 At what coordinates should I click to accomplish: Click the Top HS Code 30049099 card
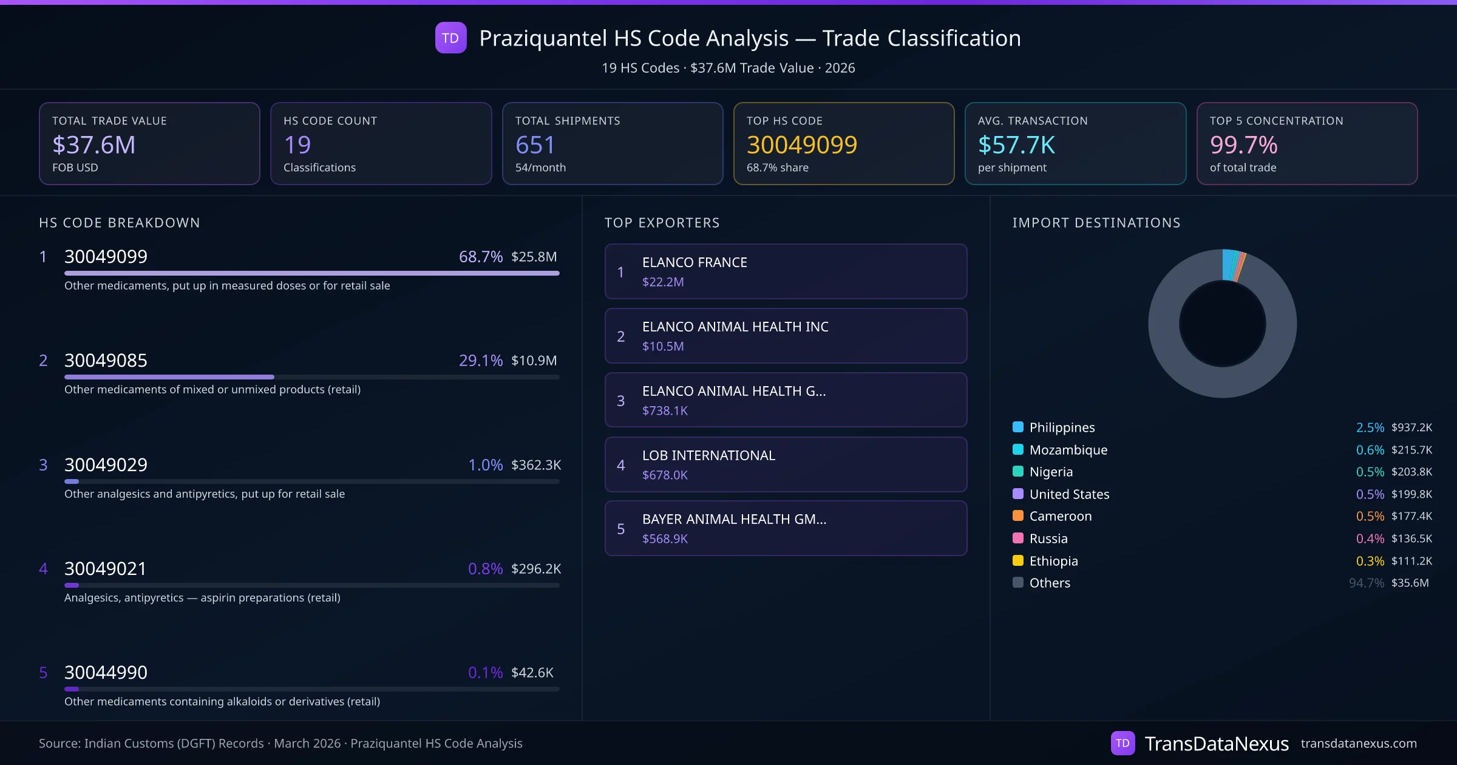(x=843, y=143)
